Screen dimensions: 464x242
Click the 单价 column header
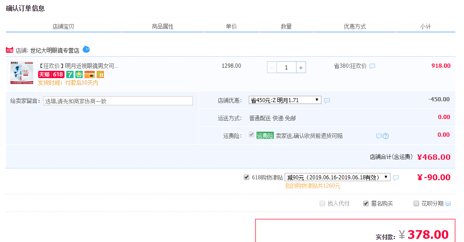(x=232, y=27)
